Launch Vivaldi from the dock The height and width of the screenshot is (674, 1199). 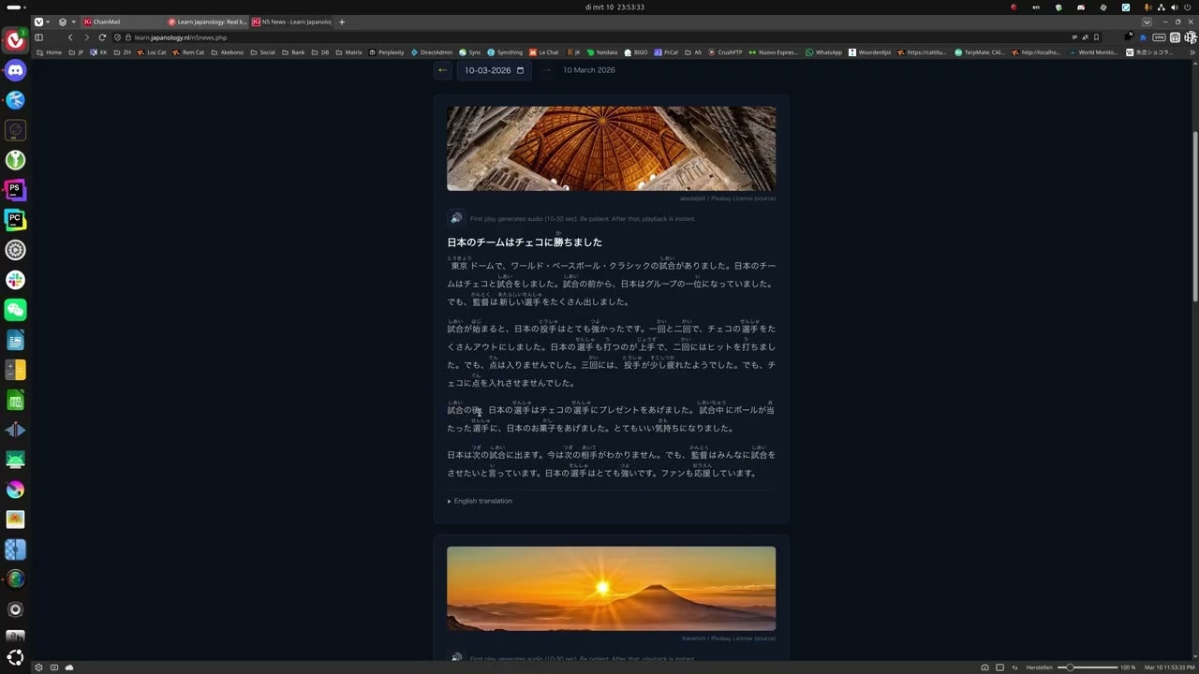pos(15,40)
